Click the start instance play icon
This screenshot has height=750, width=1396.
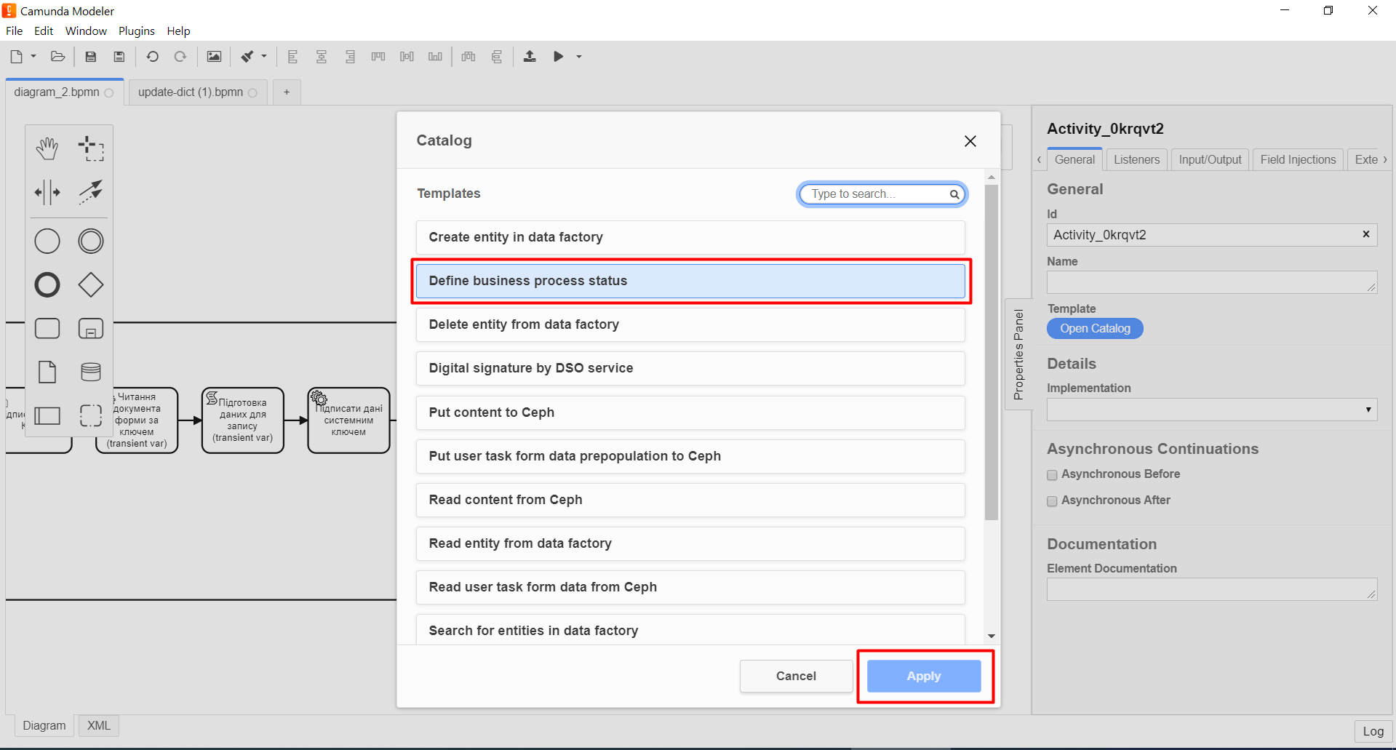pos(558,57)
